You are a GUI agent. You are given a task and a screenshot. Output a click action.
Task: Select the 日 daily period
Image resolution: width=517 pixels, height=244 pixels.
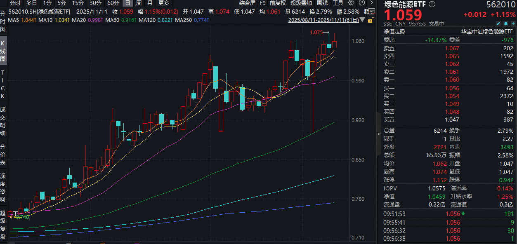[127, 3]
